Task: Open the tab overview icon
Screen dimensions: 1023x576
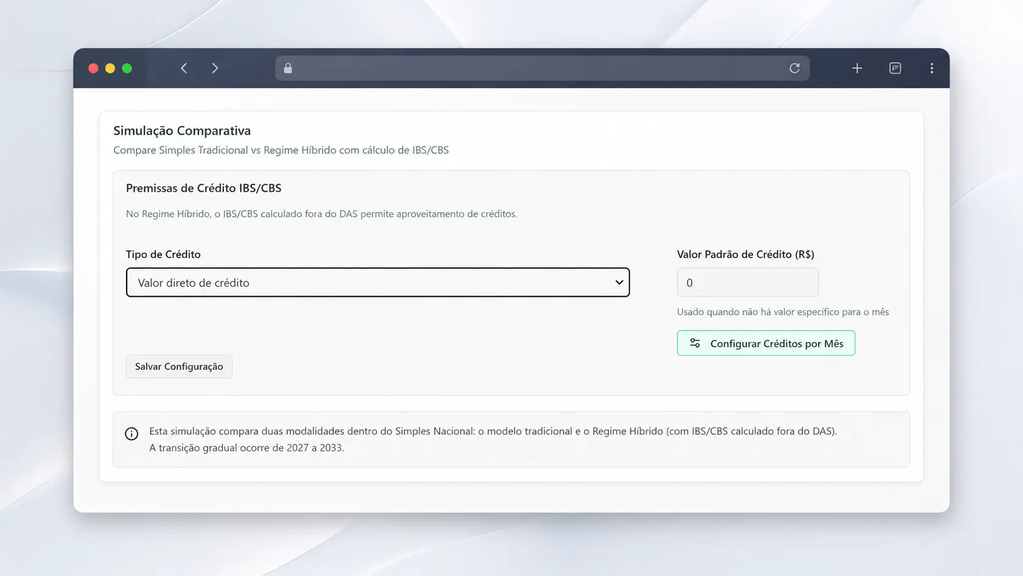Action: [895, 68]
